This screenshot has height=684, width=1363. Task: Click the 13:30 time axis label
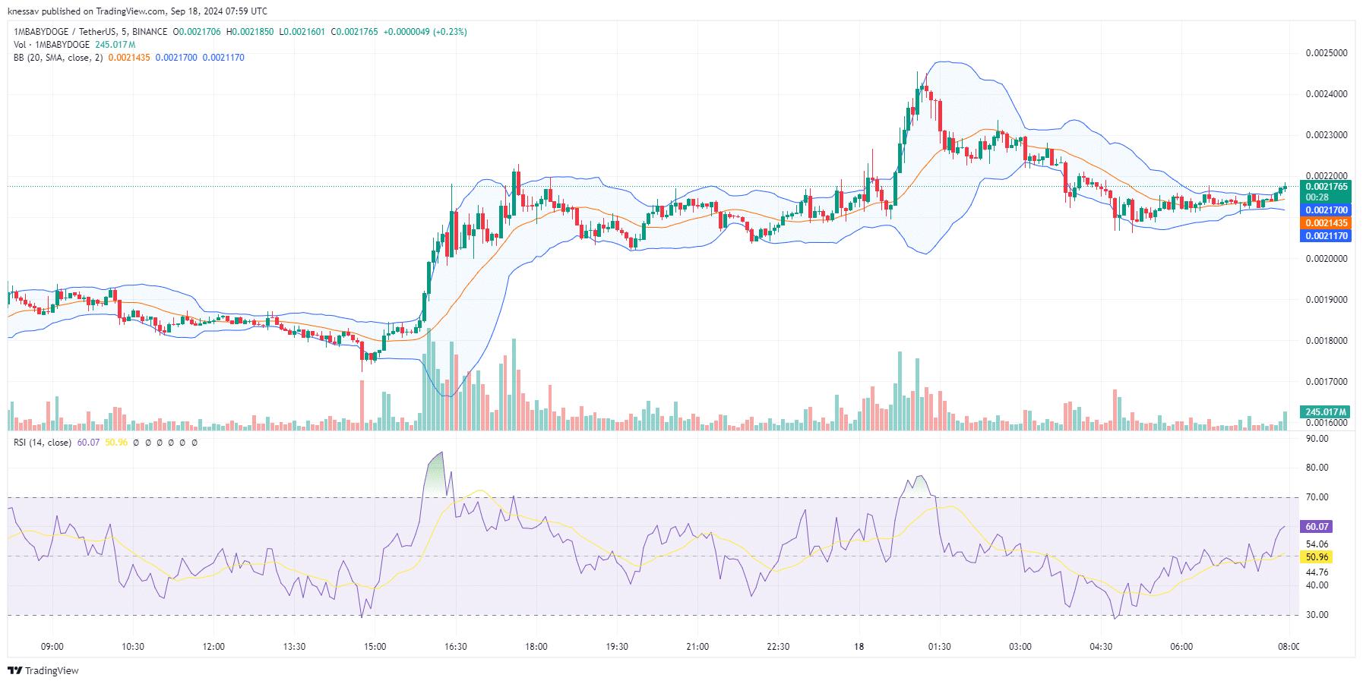(294, 647)
